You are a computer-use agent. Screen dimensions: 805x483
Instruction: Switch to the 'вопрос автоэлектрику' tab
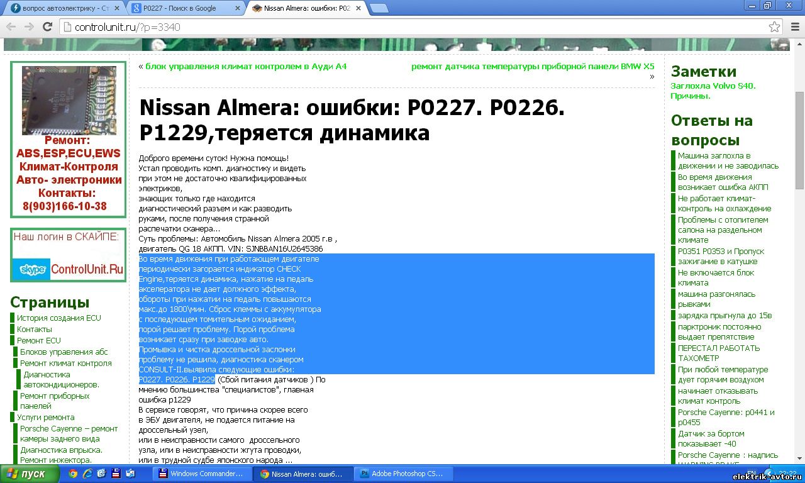64,8
